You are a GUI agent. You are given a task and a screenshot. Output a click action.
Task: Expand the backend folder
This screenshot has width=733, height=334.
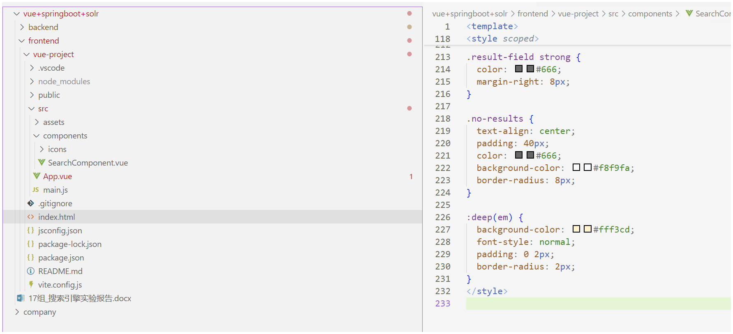22,27
